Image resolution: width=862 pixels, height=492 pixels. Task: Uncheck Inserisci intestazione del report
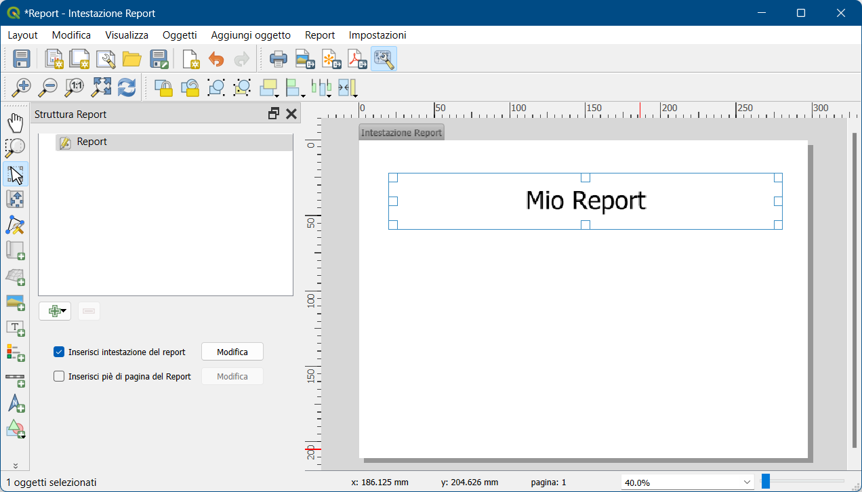click(59, 352)
